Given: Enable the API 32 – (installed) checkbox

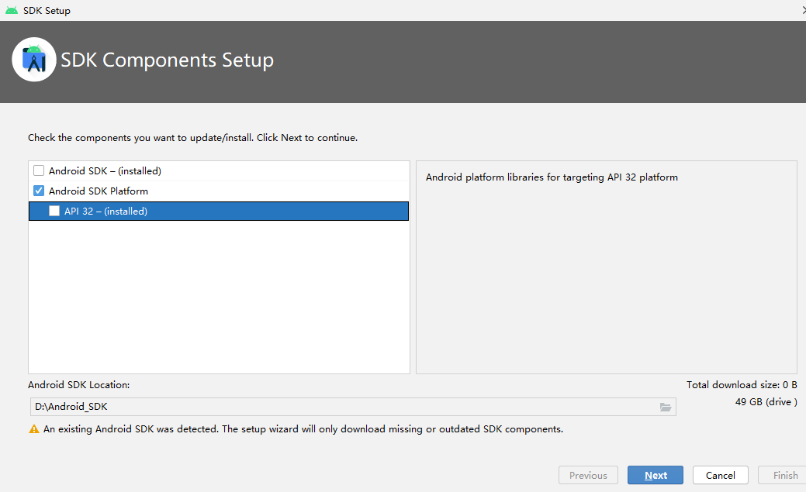Looking at the screenshot, I should tap(54, 211).
